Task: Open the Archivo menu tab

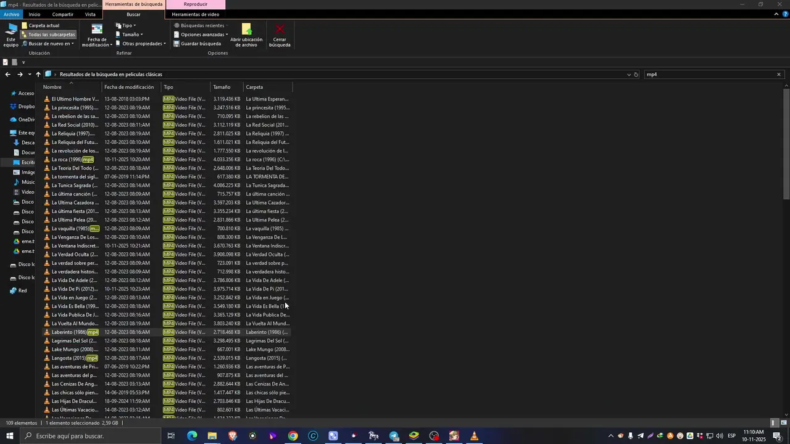Action: (x=11, y=14)
